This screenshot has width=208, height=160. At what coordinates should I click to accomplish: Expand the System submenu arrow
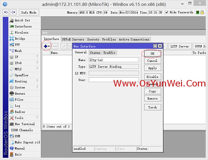38,87
